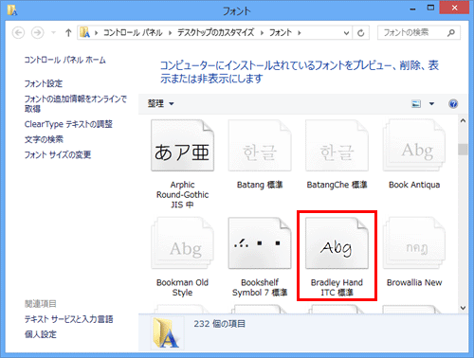474x358 pixels.
Task: Expand chevron after コントロール パネル breadcrumb
Action: [170, 32]
